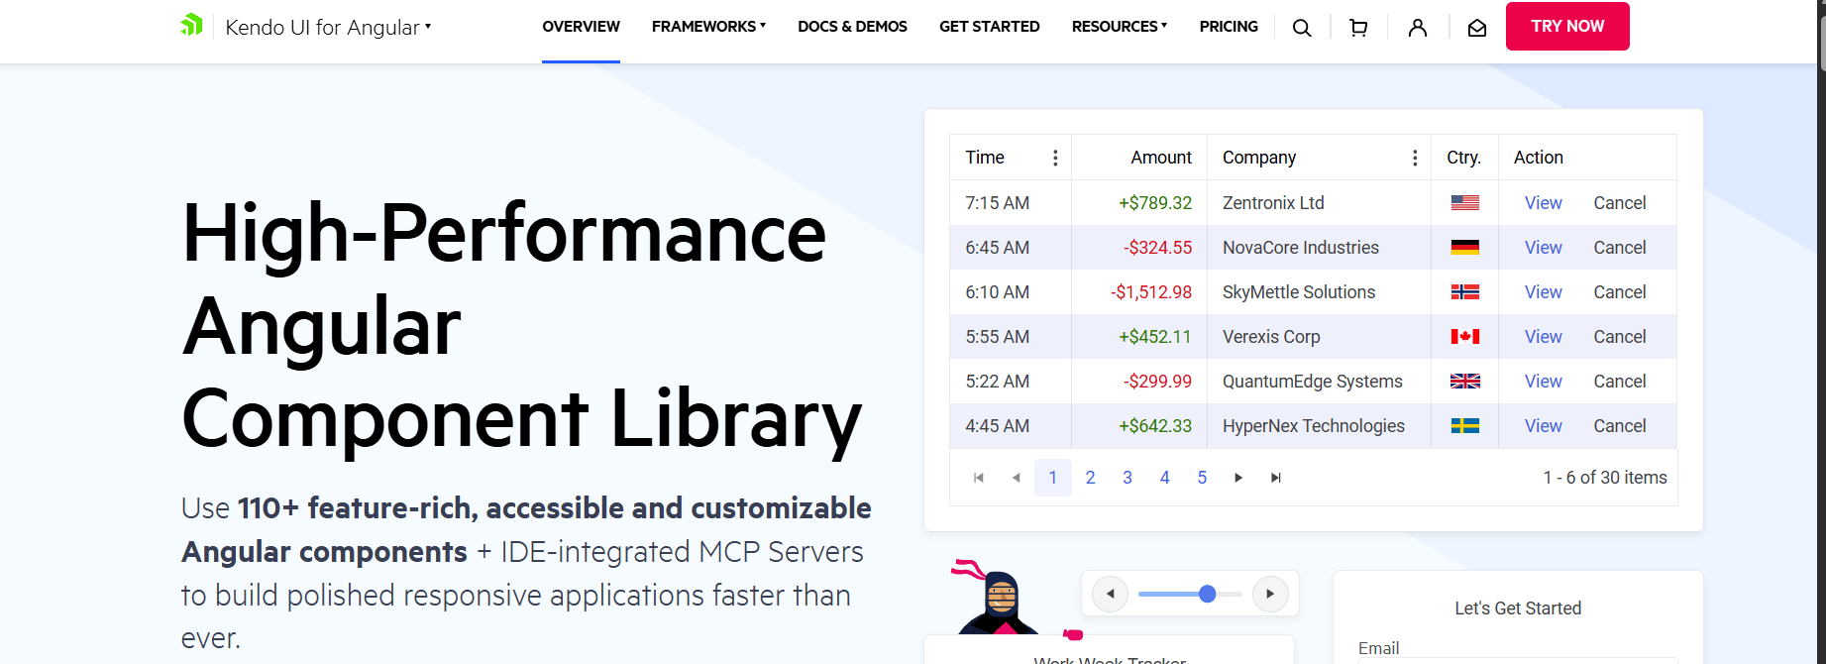The height and width of the screenshot is (664, 1826).
Task: Click Cancel for NovaCore Industries
Action: pyautogui.click(x=1620, y=248)
